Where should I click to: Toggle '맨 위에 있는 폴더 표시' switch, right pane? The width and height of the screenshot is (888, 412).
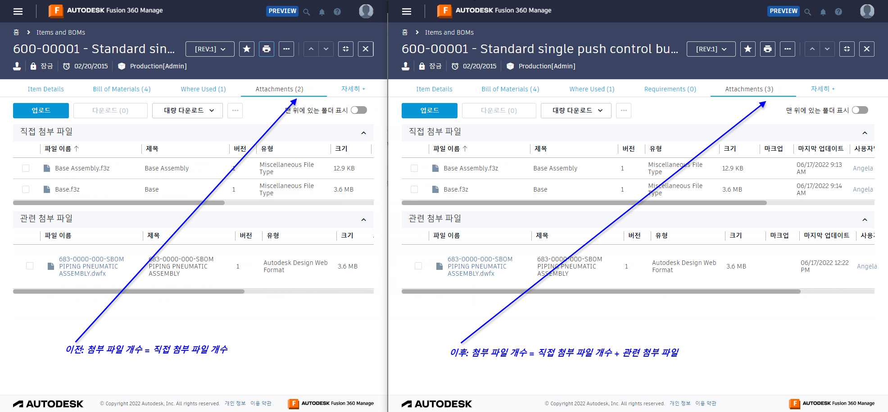860,110
